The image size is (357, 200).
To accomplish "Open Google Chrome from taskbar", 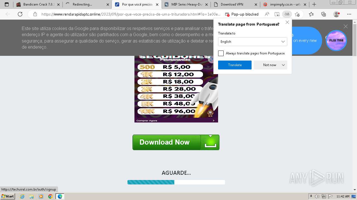I will pos(50,196).
